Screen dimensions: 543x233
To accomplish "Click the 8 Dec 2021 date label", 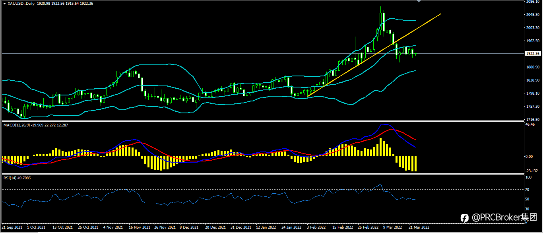I will (x=189, y=228).
